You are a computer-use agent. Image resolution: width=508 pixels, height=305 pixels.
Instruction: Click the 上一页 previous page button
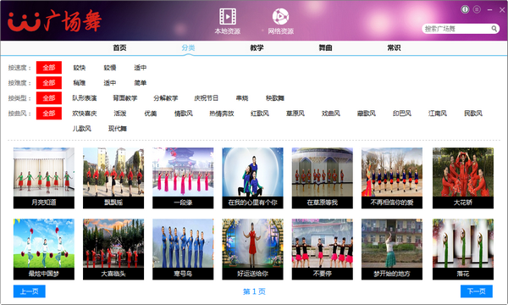(x=29, y=291)
